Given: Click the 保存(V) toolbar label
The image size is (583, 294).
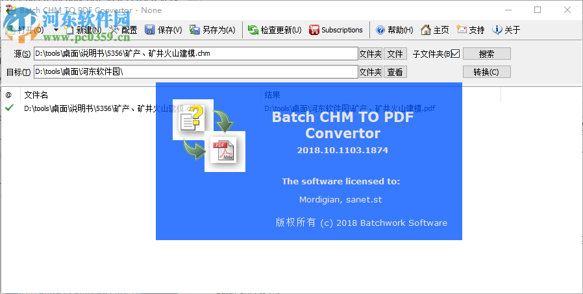Looking at the screenshot, I should click(x=169, y=30).
